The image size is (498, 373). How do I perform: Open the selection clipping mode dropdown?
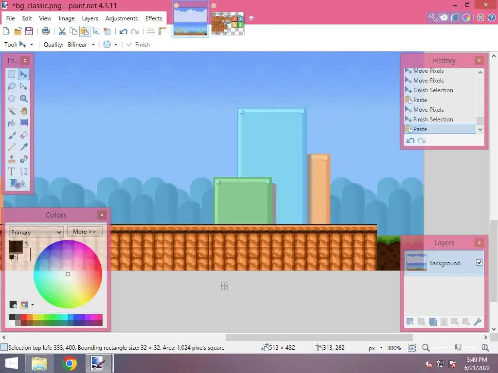tap(110, 44)
